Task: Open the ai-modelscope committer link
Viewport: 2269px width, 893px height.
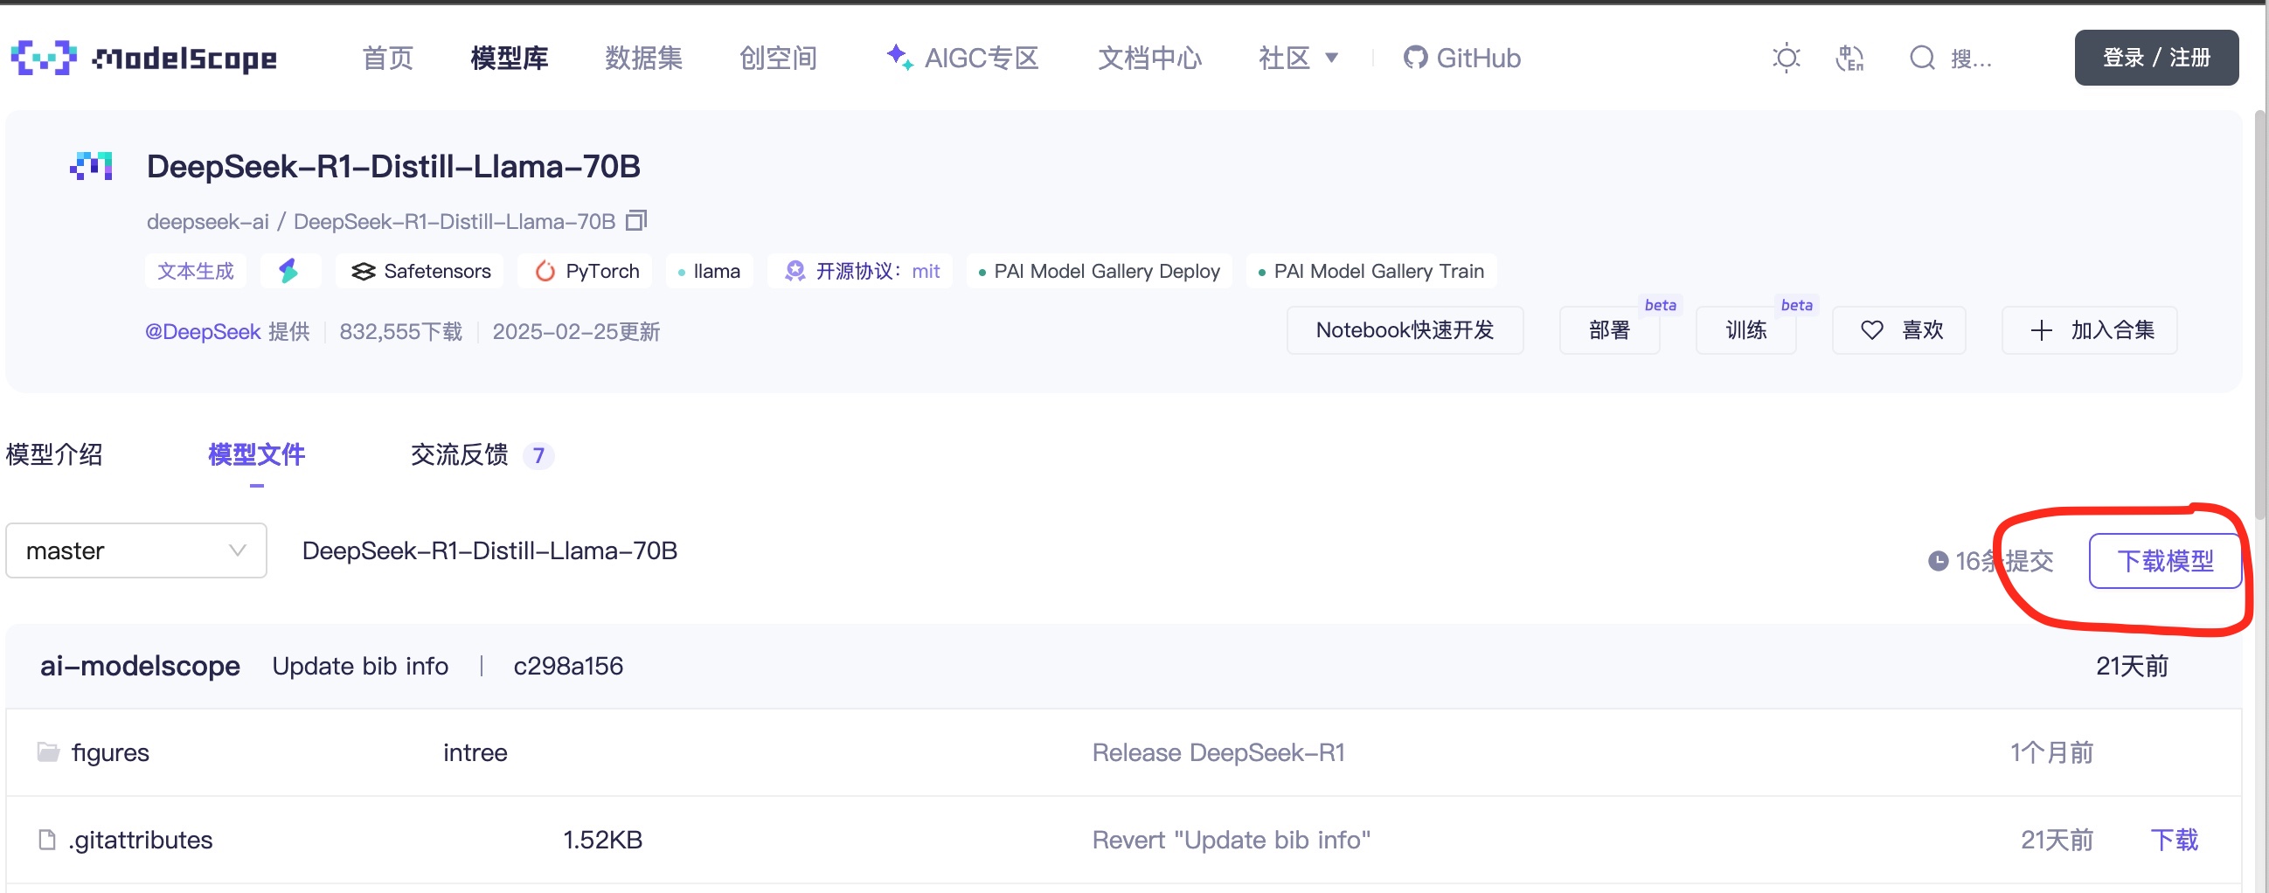Action: 140,666
